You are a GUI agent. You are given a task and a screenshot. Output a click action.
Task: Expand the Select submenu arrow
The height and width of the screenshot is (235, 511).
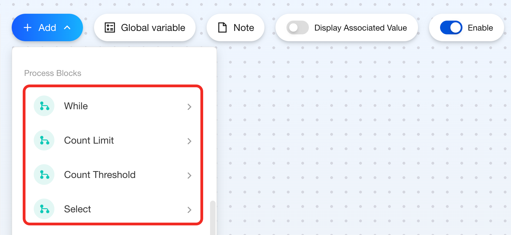tap(189, 210)
